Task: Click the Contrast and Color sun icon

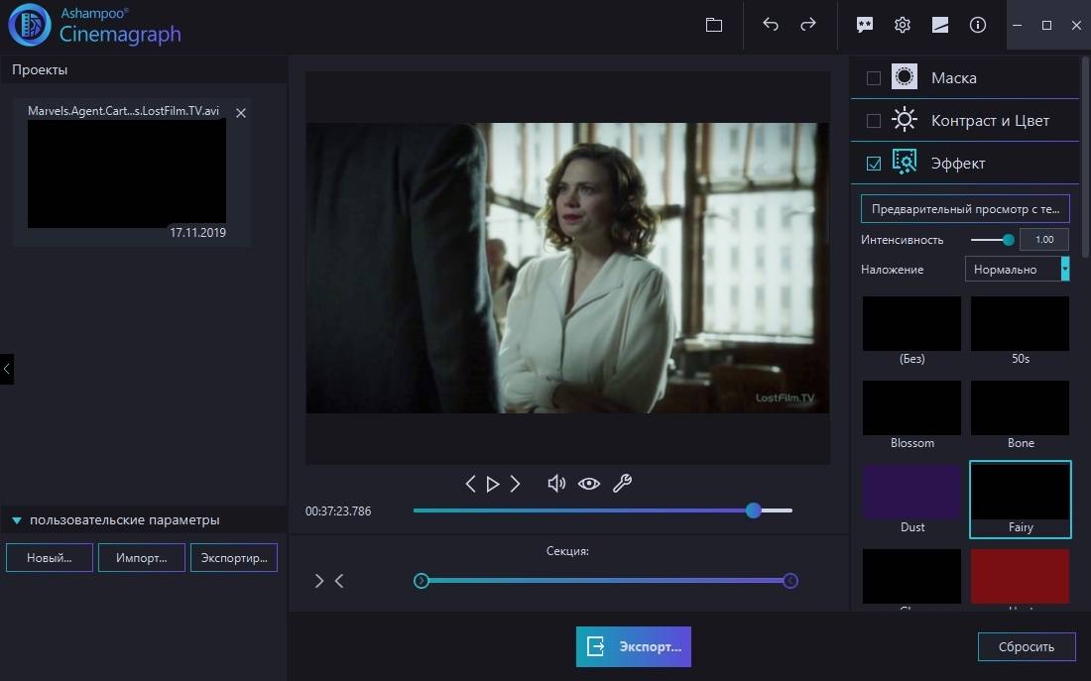Action: [904, 120]
